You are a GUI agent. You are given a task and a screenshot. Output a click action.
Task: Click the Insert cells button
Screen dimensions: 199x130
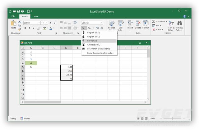point(130,25)
